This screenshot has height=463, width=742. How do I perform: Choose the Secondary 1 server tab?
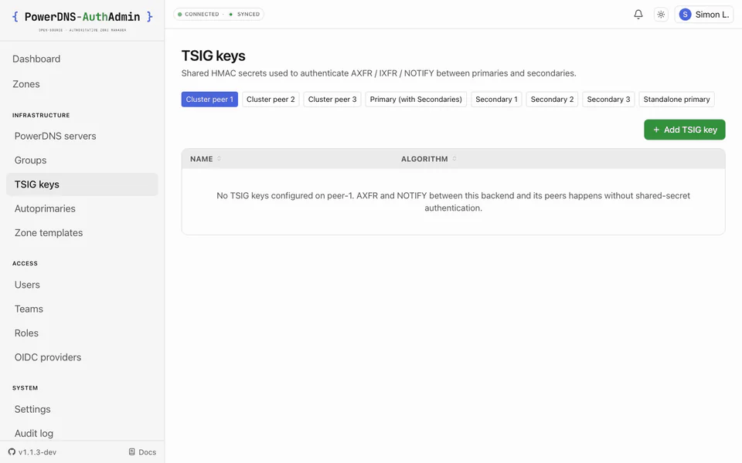496,100
